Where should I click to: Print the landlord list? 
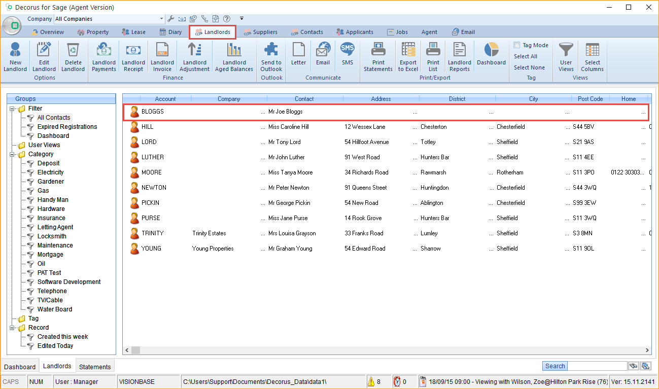[433, 57]
